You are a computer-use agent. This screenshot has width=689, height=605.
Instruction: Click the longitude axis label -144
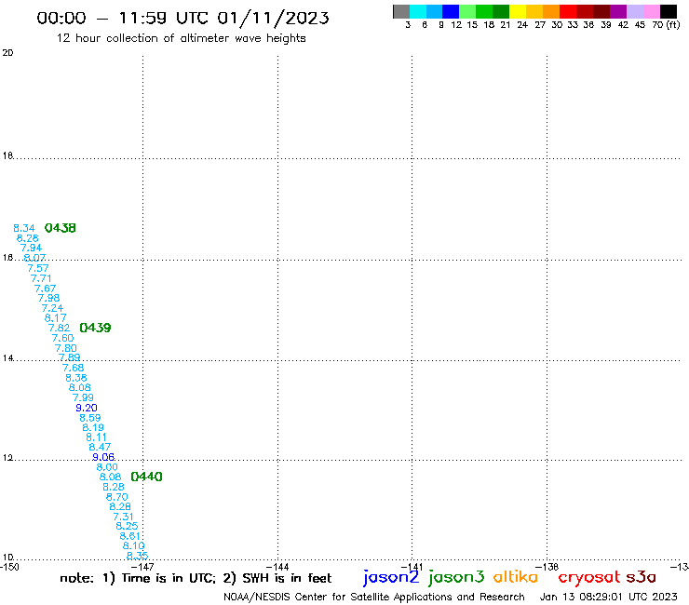[x=277, y=567]
